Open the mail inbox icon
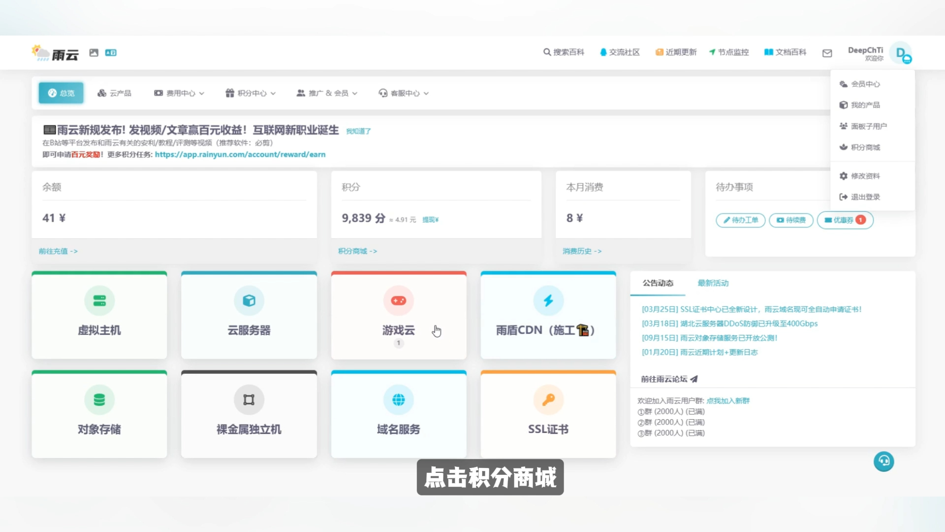945x532 pixels. click(x=827, y=53)
